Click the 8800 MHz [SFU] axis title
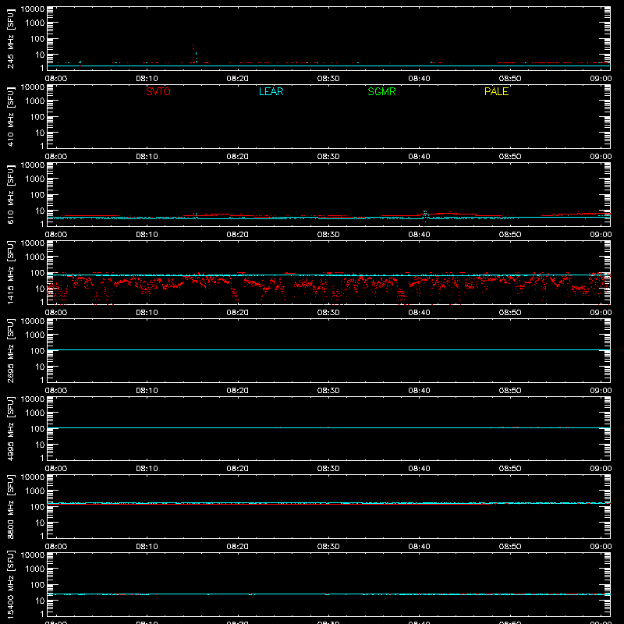The image size is (624, 624). (x=10, y=506)
